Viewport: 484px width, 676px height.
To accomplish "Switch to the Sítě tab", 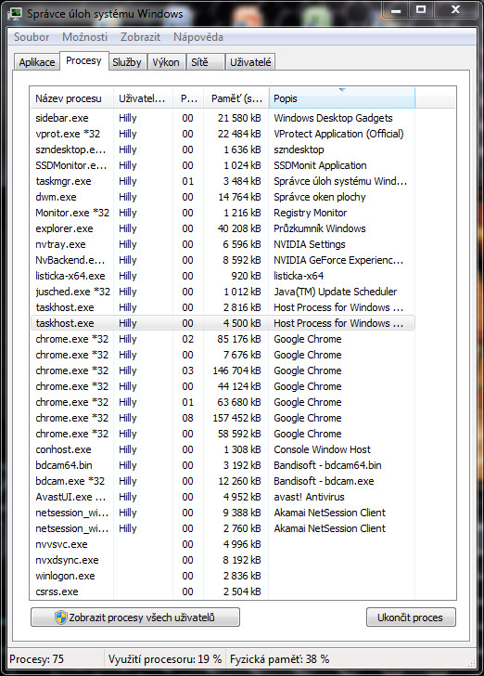I will pos(205,62).
